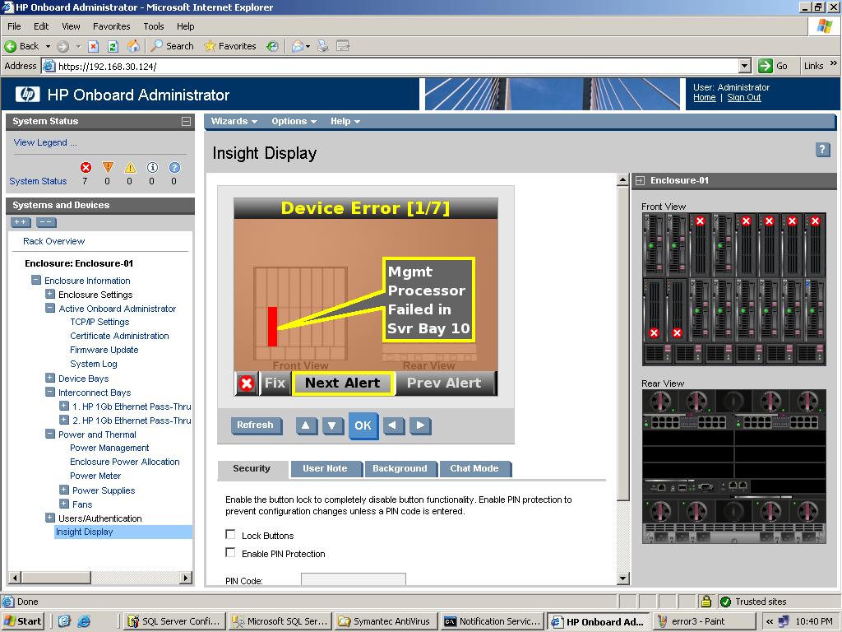
Task: Click the HP logo in the header
Action: 27,95
